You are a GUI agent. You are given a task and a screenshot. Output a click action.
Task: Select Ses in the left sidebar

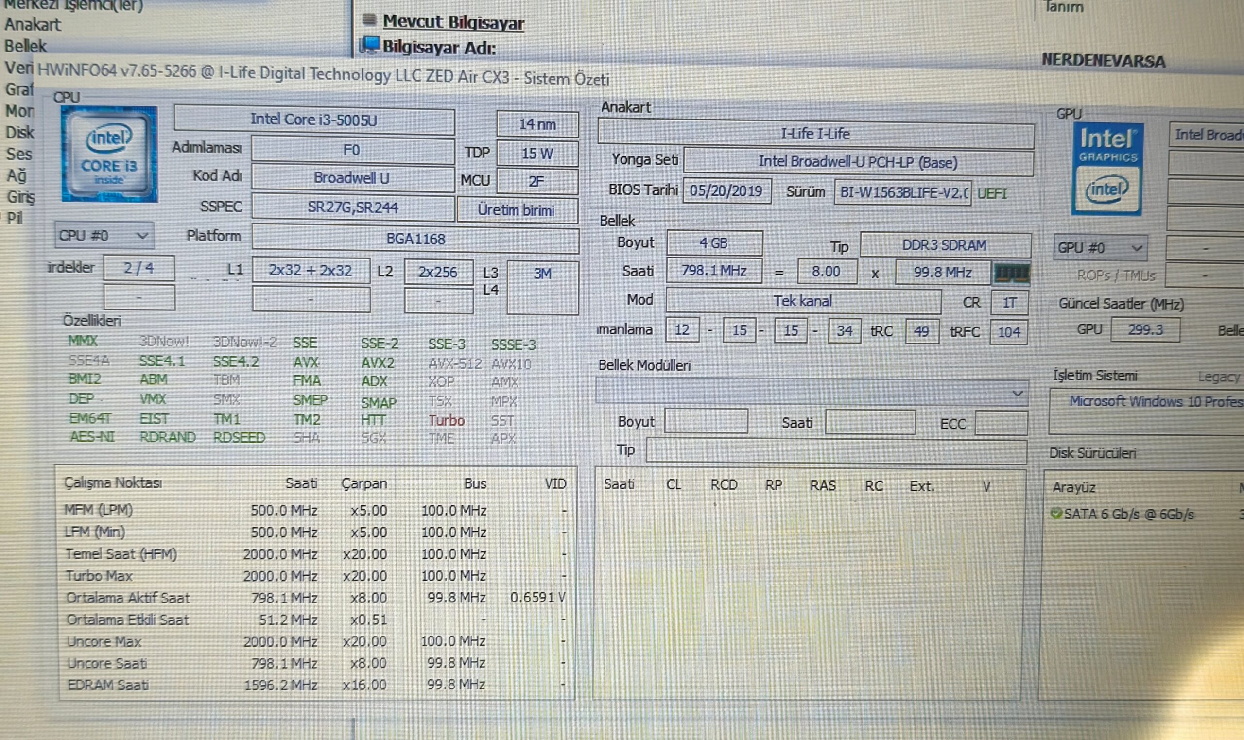[19, 154]
